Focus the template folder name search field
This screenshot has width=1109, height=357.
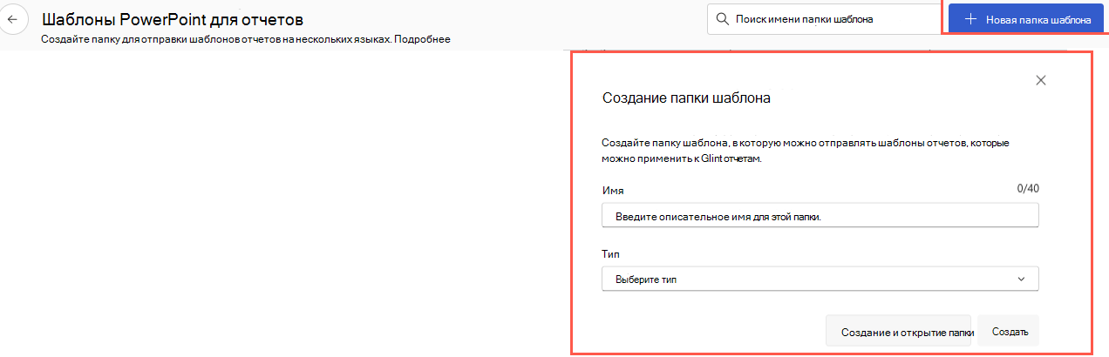pyautogui.click(x=822, y=18)
